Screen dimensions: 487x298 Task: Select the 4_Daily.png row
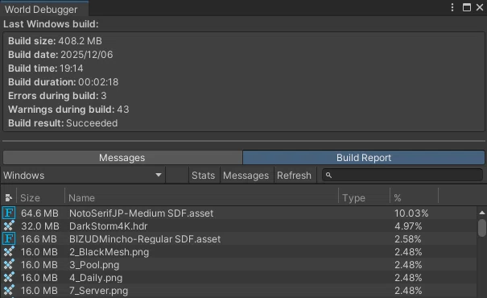(x=238, y=278)
